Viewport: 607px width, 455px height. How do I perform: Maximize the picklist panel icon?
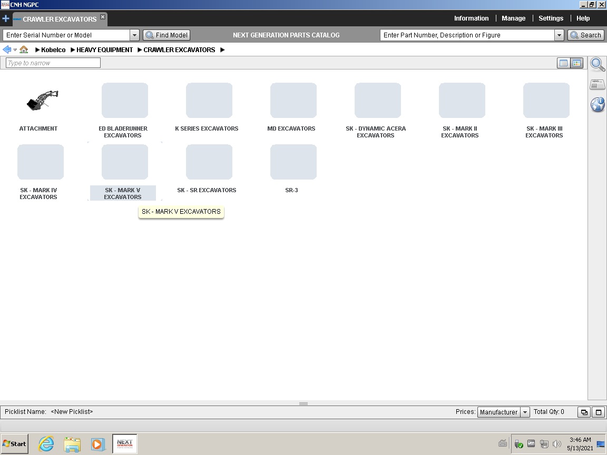[599, 412]
